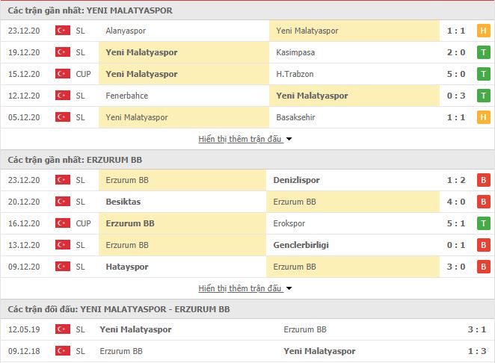Expand more matches under Erzurum BB section
The height and width of the screenshot is (363, 495).
(x=245, y=288)
